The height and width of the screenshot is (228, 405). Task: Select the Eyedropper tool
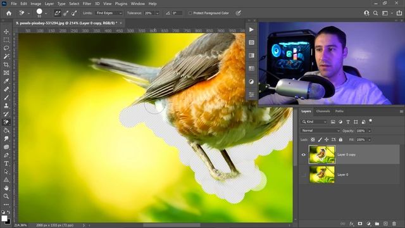click(x=6, y=81)
